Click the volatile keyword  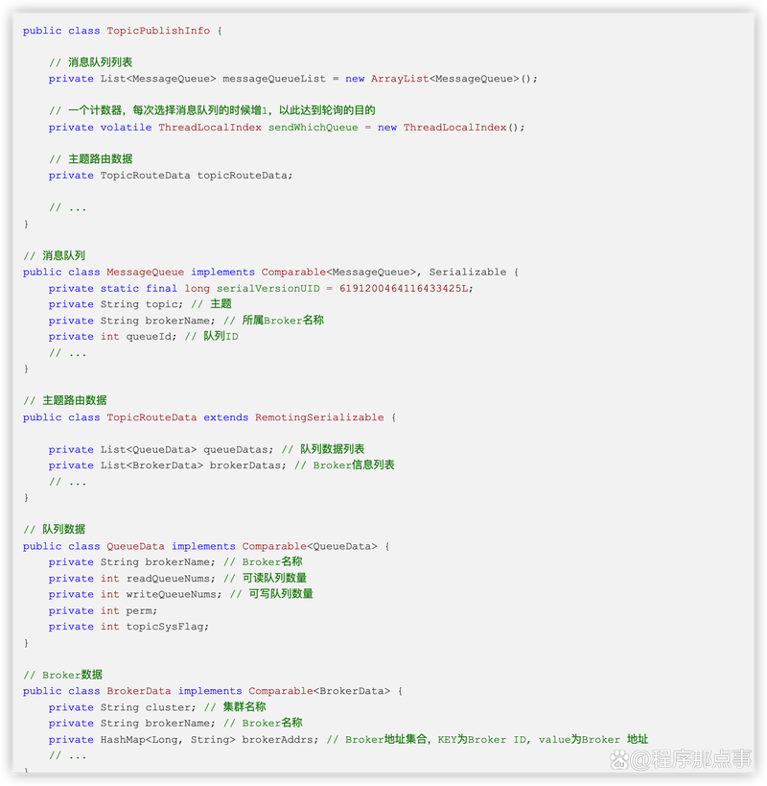click(x=126, y=128)
